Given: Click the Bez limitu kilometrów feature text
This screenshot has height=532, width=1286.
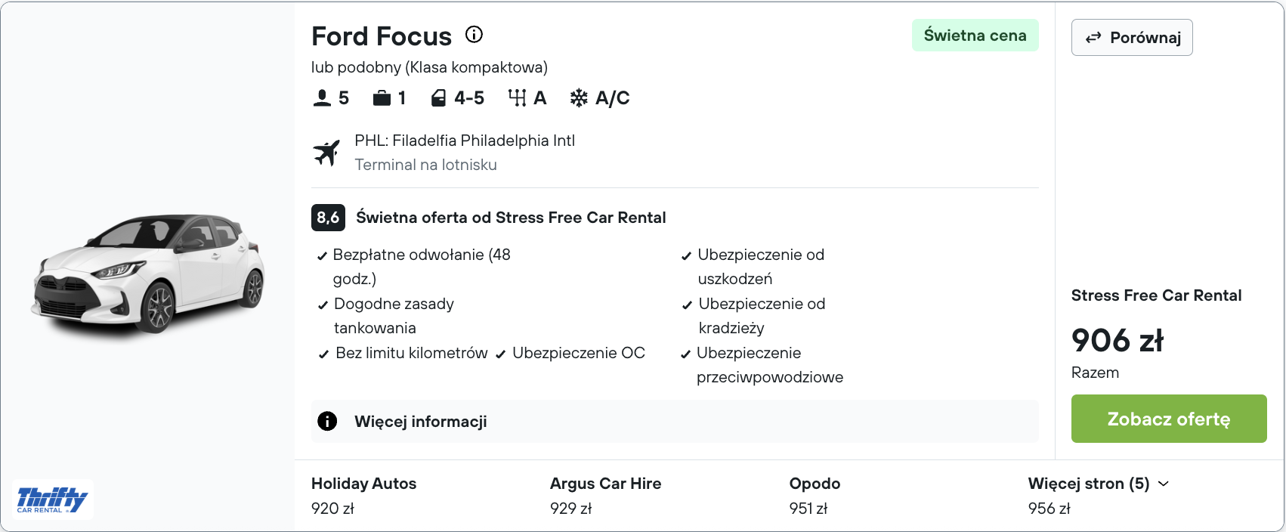Looking at the screenshot, I should pos(412,353).
